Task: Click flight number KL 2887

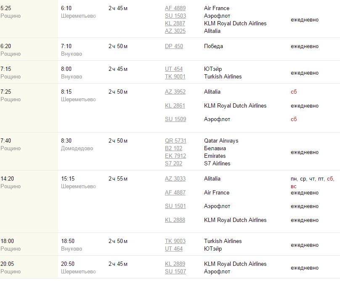Action: (175, 24)
